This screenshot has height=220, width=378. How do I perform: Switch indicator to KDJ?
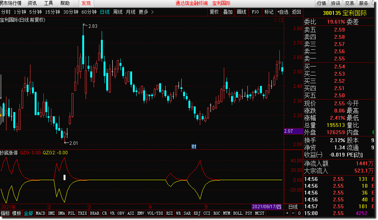[x=197, y=213]
